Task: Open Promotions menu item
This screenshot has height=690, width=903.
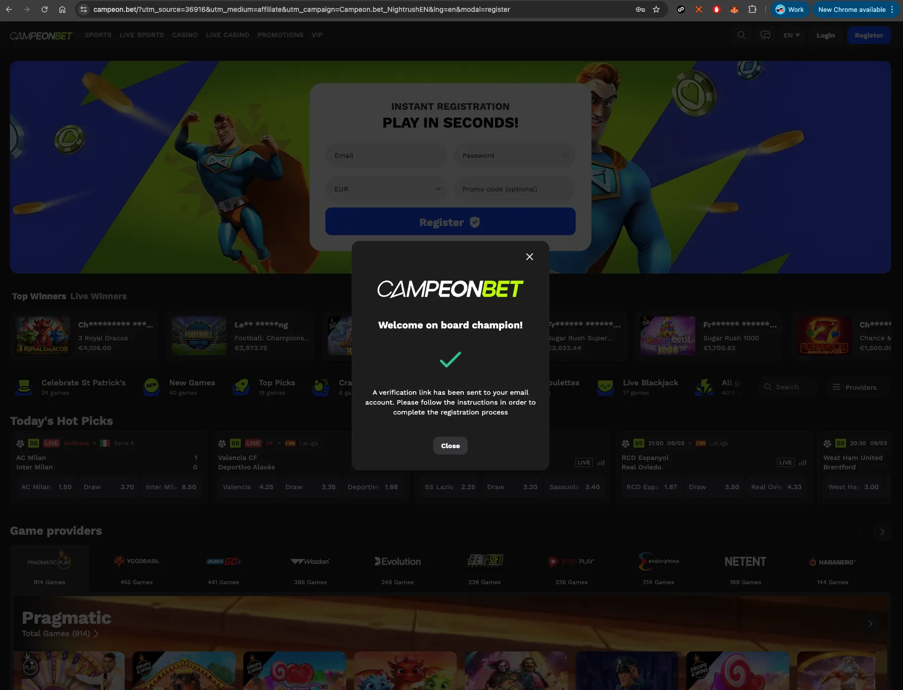Action: (280, 35)
